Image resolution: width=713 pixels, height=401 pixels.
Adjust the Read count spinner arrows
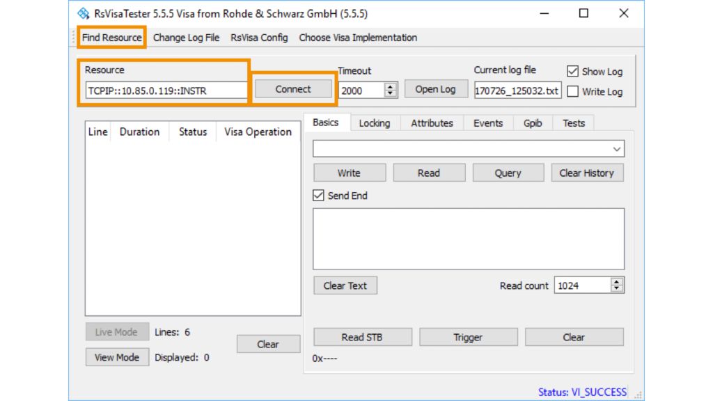617,285
